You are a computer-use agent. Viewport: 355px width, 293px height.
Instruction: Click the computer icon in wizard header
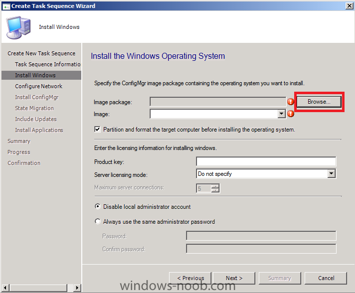pos(18,27)
